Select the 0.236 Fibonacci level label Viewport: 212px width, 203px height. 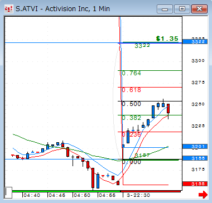[132, 134]
